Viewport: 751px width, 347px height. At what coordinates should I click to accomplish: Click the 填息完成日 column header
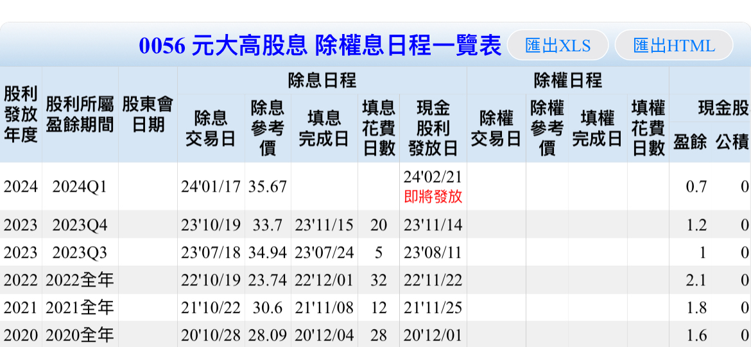324,128
